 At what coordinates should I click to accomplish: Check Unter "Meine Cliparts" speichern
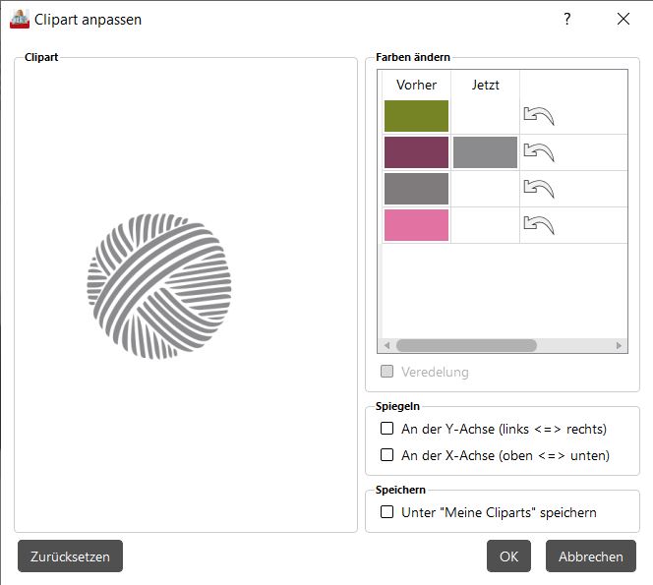387,512
